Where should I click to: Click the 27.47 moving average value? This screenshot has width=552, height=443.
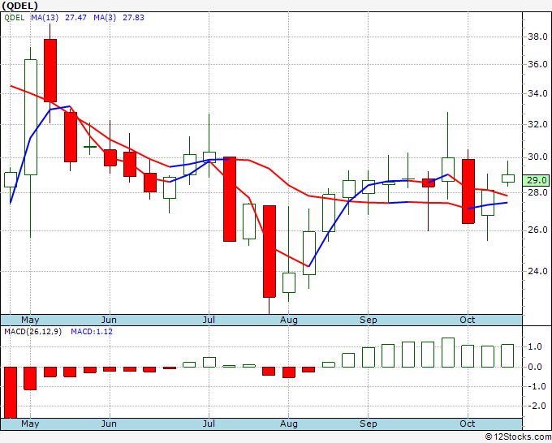[75, 18]
